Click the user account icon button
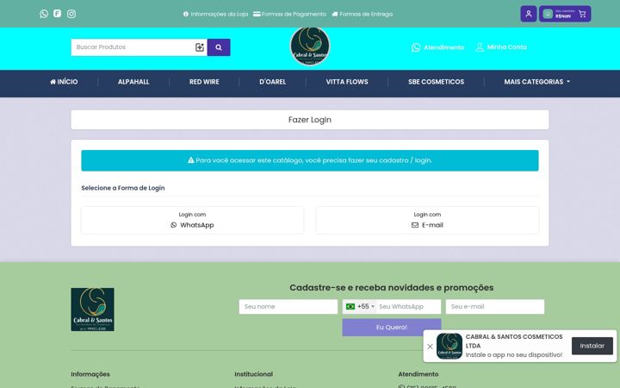The image size is (620, 388). coord(529,14)
